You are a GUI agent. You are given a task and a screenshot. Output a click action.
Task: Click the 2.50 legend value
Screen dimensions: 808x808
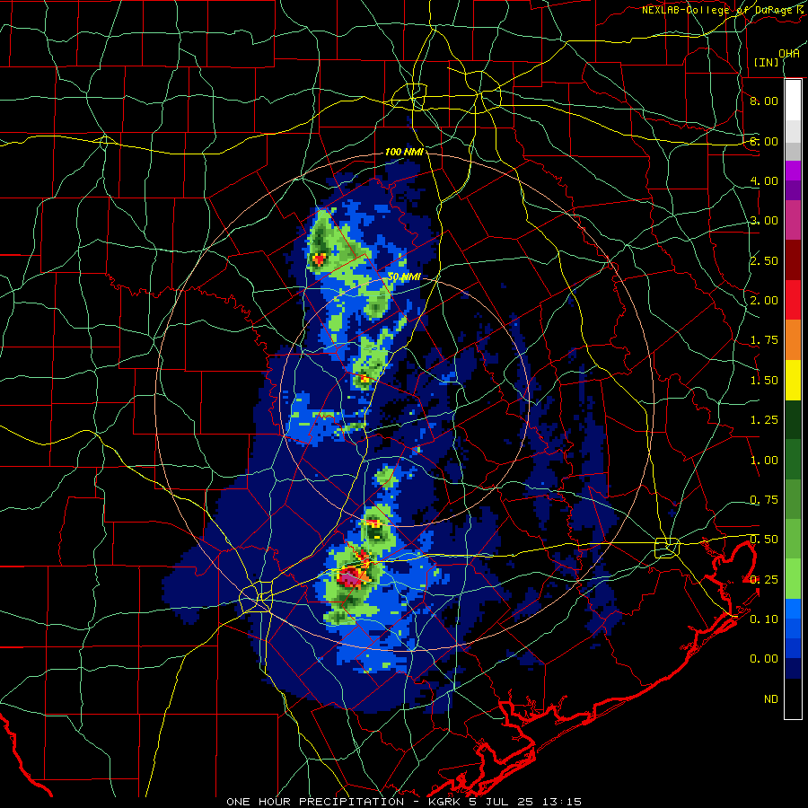764,260
